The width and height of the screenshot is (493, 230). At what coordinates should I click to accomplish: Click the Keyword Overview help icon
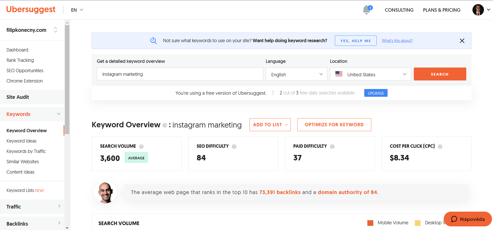pyautogui.click(x=165, y=125)
